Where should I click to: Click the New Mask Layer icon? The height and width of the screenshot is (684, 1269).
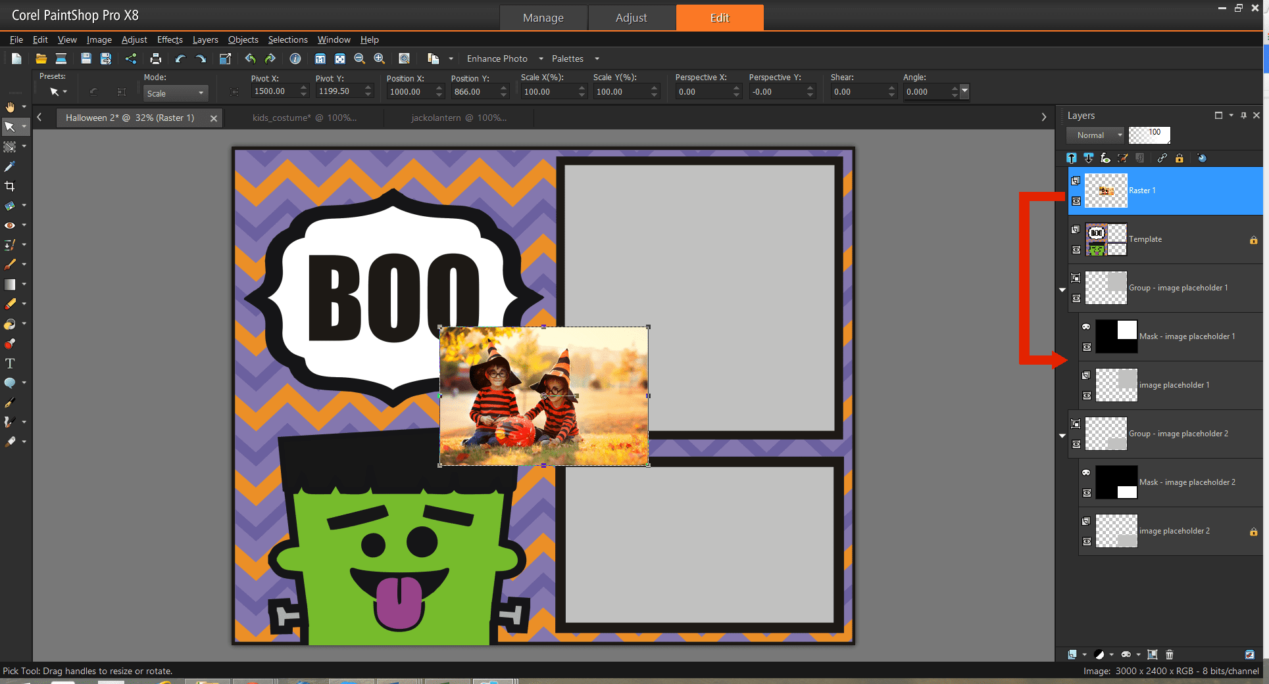coord(1126,654)
